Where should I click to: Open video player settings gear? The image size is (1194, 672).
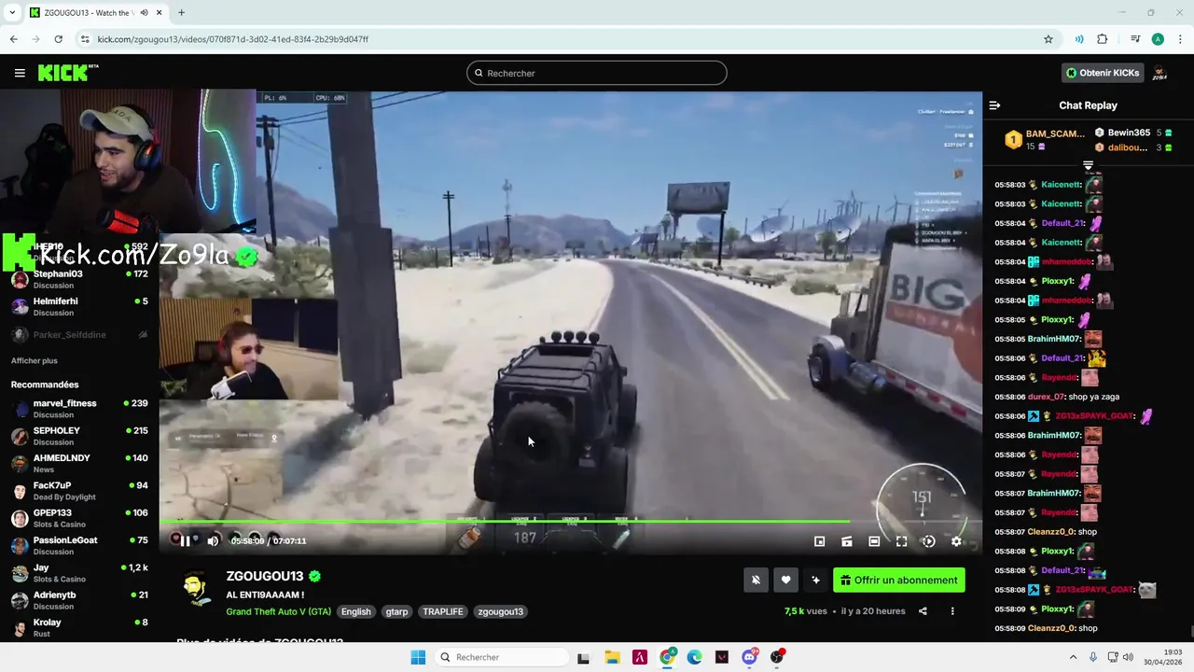coord(956,541)
